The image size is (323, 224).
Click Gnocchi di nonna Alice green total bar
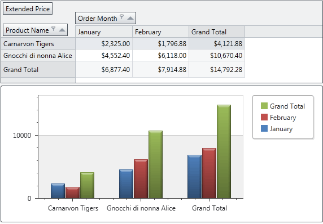click(x=155, y=164)
